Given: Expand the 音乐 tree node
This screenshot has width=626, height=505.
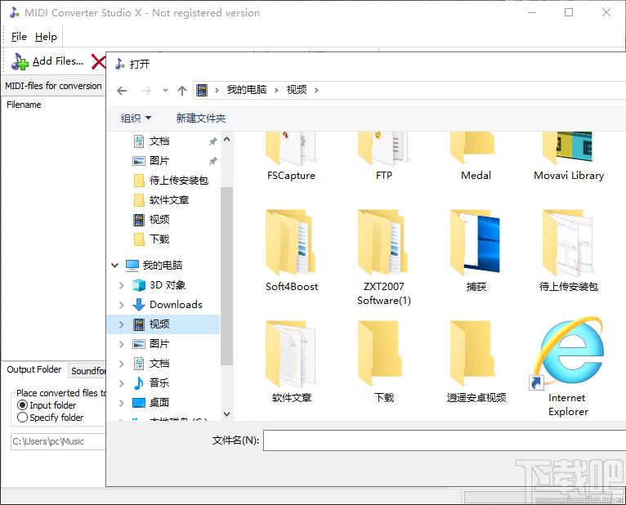Looking at the screenshot, I should (x=122, y=383).
